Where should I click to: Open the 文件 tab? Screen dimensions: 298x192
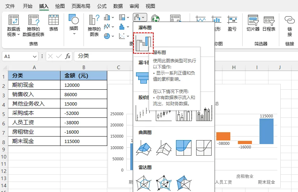pyautogui.click(x=10, y=6)
